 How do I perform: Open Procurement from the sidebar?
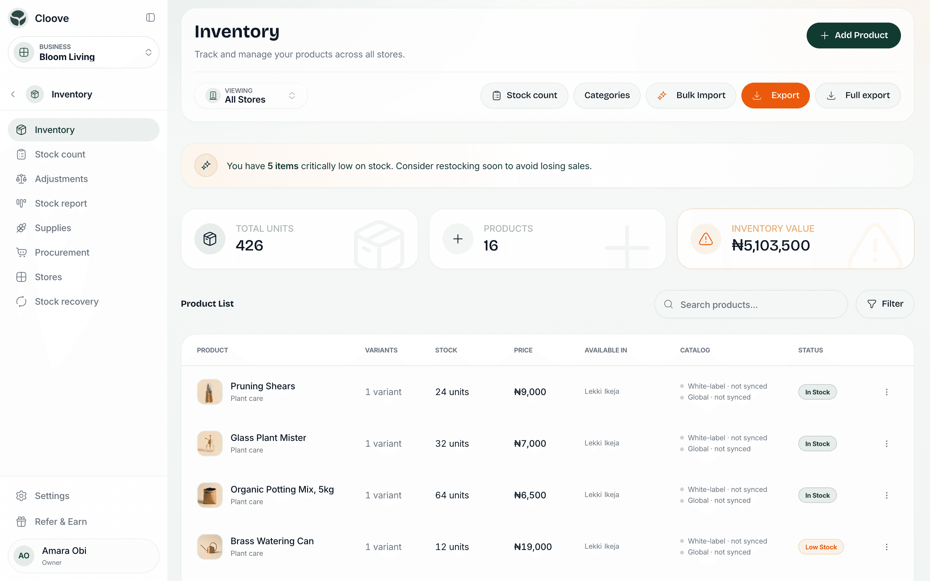83,252
